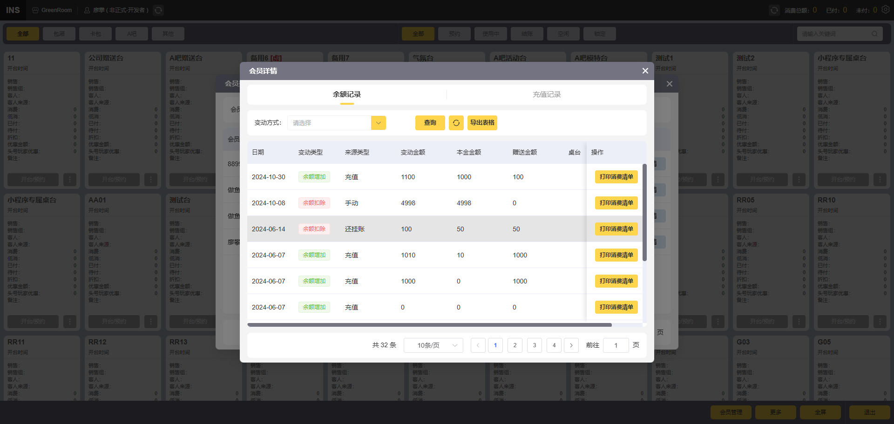Screen dimensions: 894x424
Task: Select the 使用中 status filter
Action: coord(491,34)
